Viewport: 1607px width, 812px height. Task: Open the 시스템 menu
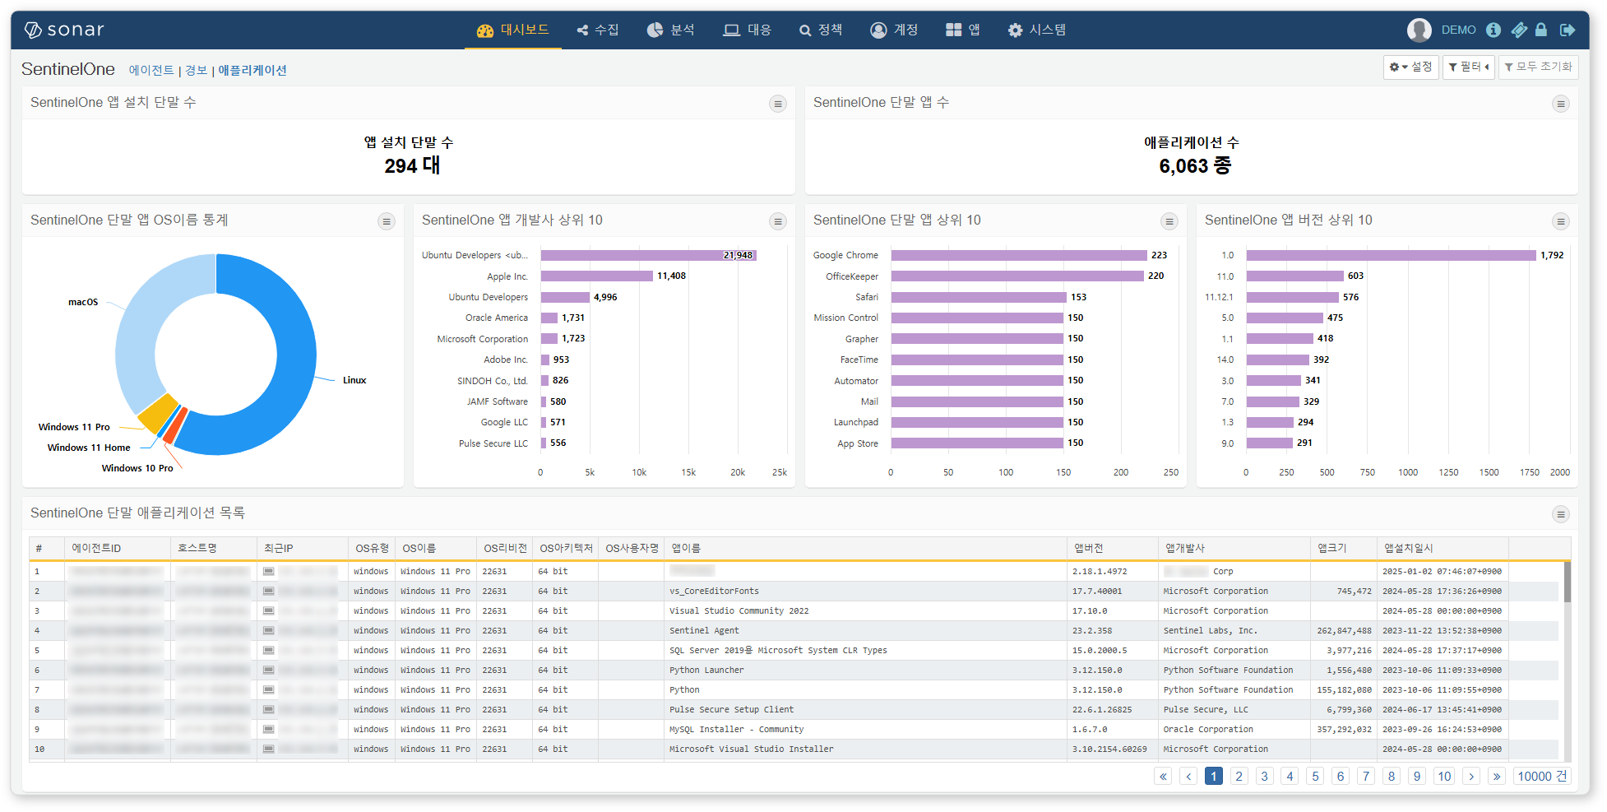coord(1037,30)
